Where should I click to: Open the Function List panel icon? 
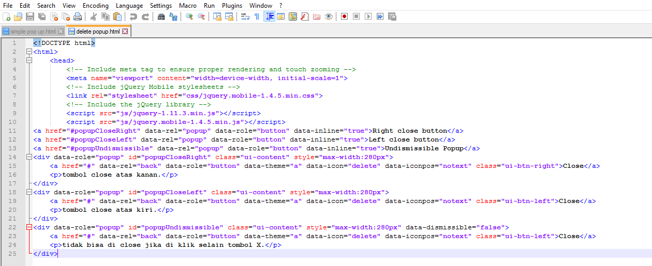[x=305, y=17]
